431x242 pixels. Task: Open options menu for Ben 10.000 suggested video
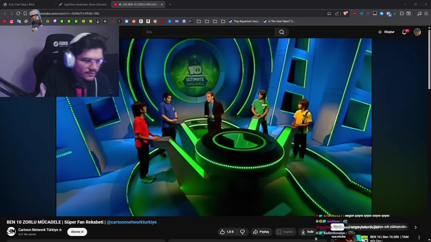[419, 238]
